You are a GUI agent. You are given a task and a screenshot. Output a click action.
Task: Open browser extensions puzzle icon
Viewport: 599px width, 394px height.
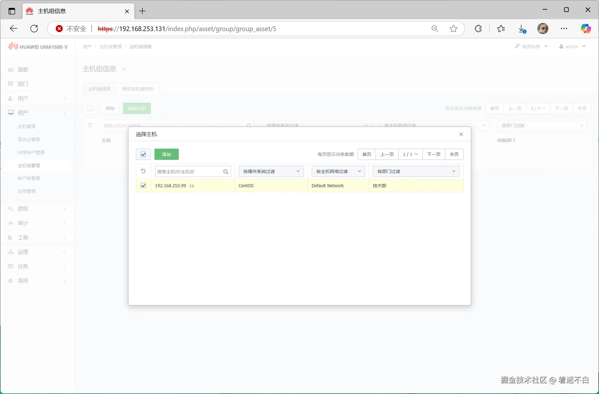(x=478, y=29)
